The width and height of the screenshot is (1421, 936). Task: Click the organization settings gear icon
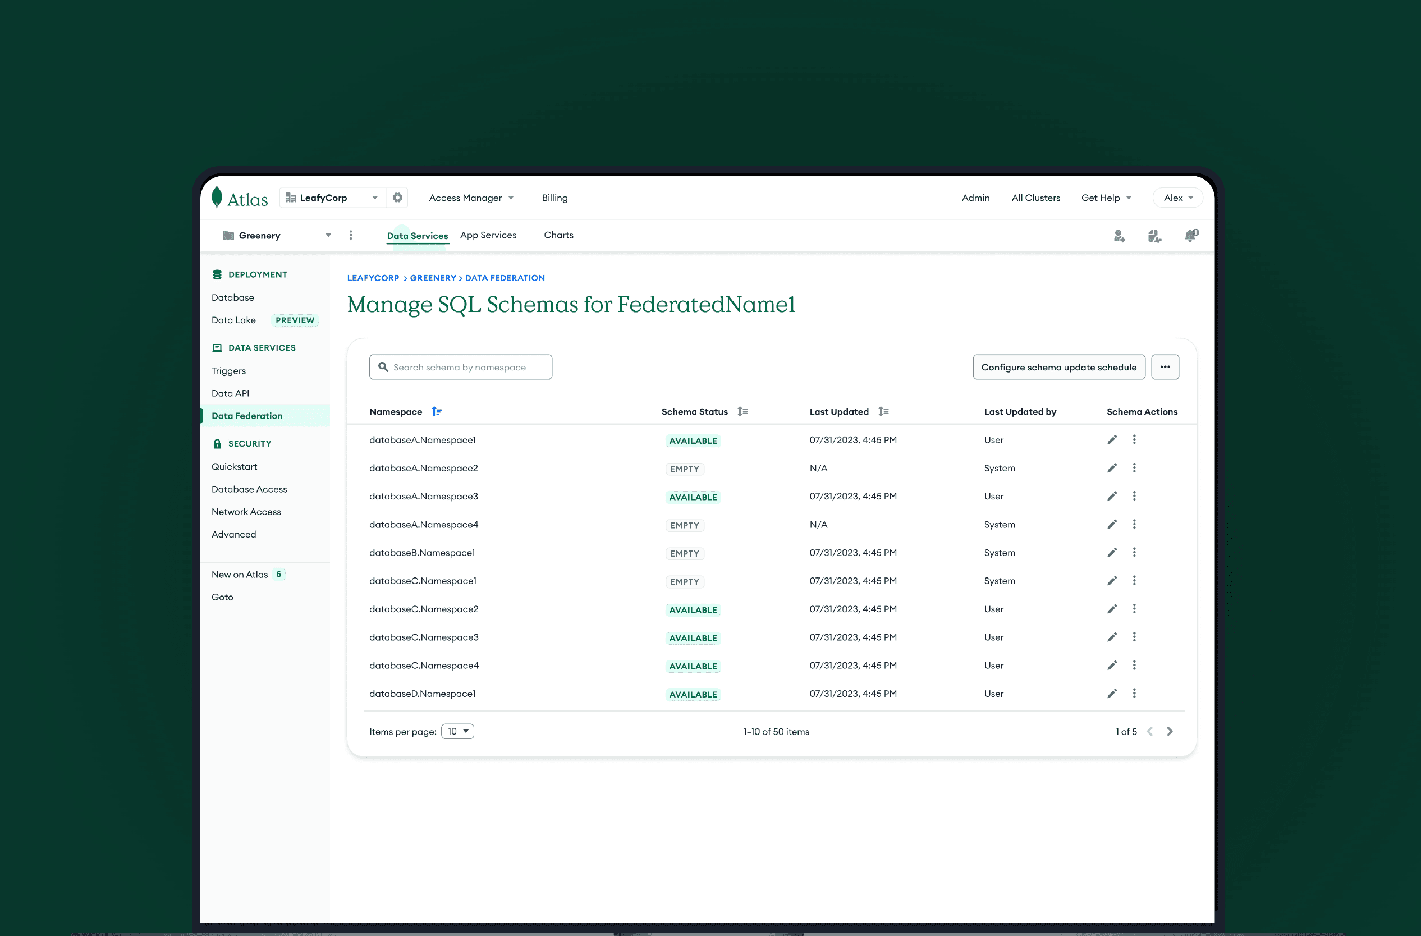click(397, 198)
